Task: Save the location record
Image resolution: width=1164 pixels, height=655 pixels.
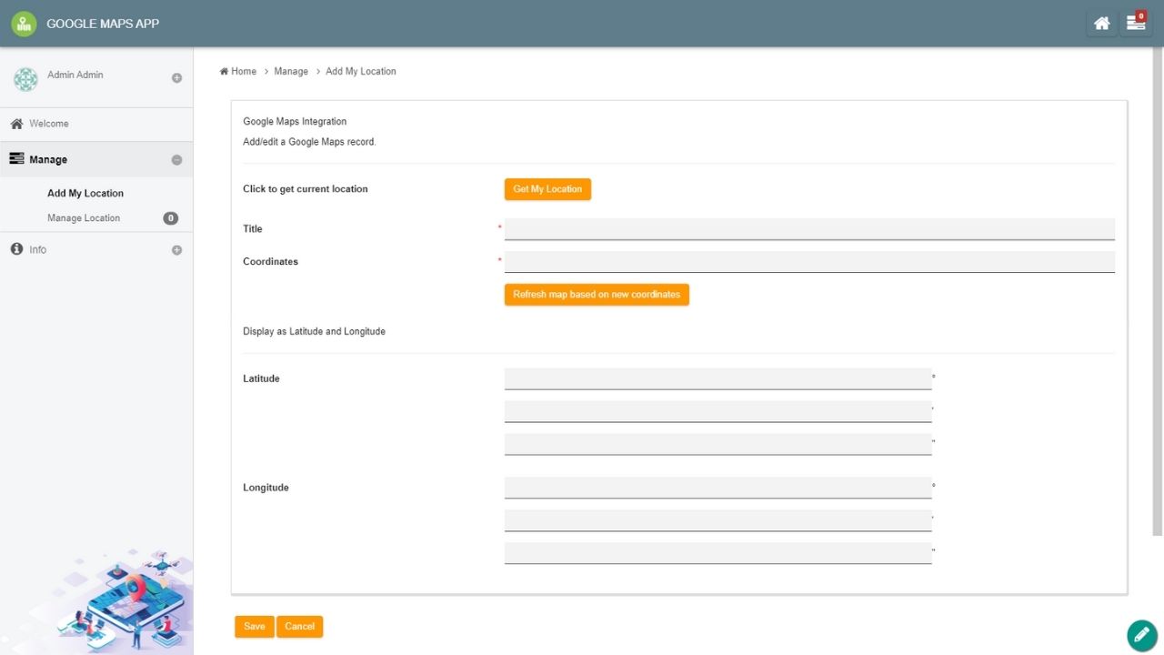Action: 254,627
